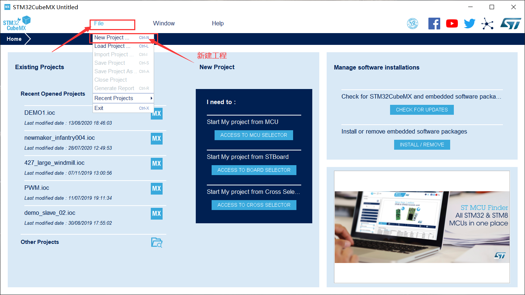Select Exit in the File menu

(x=123, y=108)
